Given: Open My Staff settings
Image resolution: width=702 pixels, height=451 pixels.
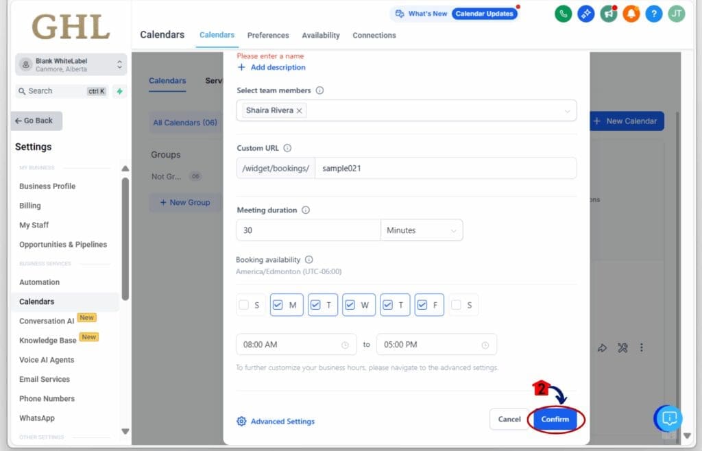Looking at the screenshot, I should click(34, 225).
